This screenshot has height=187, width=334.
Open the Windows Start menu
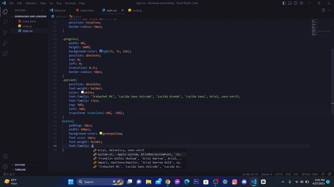pos(71,182)
